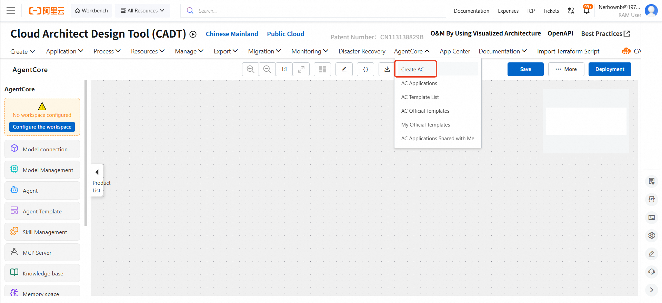The image size is (662, 303).
Task: Select Knowledge base component
Action: [x=42, y=273]
